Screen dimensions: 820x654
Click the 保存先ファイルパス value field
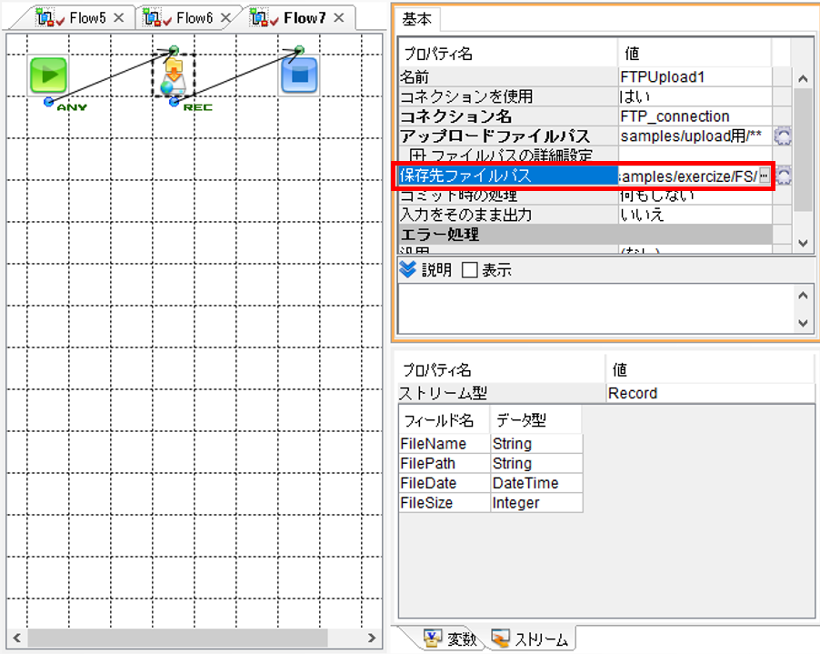[688, 176]
